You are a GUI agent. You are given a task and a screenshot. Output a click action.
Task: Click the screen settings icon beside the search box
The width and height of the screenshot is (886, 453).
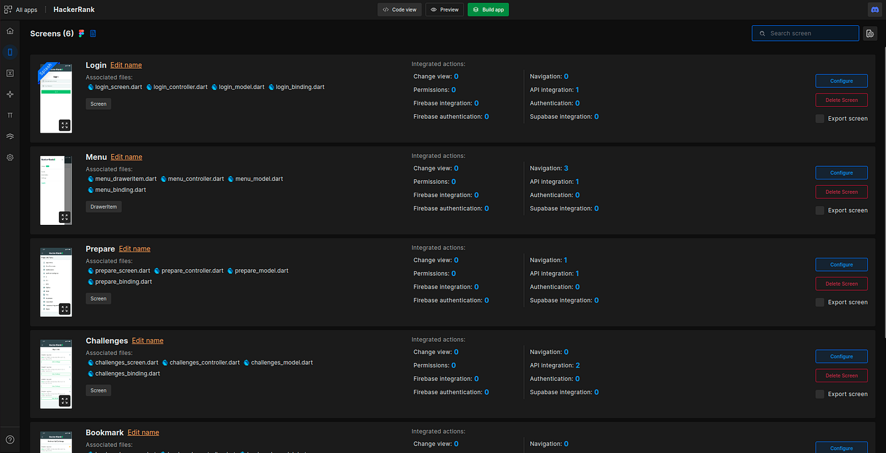(870, 33)
